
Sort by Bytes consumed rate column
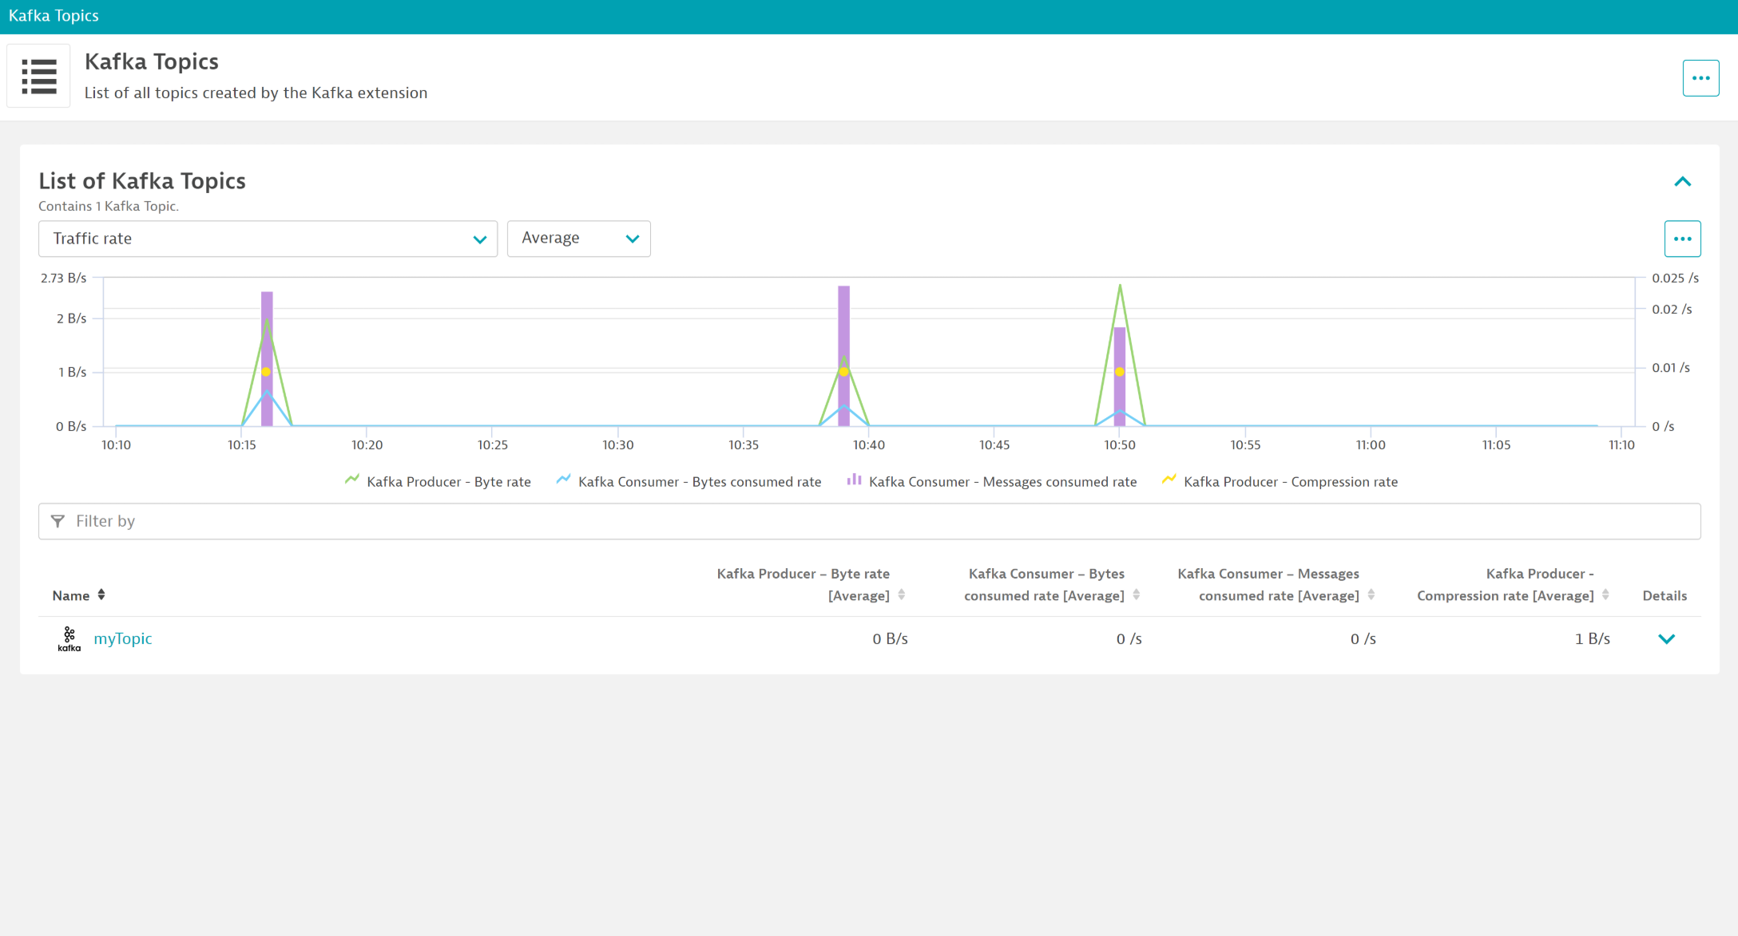click(x=1137, y=595)
